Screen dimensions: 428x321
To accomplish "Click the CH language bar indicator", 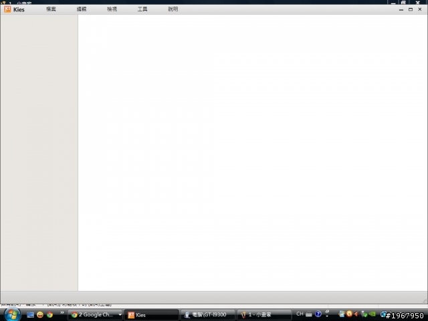I will pyautogui.click(x=300, y=314).
